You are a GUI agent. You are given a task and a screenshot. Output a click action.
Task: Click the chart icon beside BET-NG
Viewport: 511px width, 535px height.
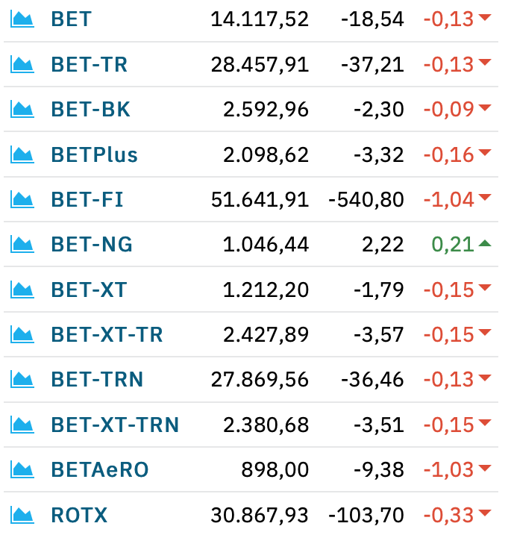point(22,244)
